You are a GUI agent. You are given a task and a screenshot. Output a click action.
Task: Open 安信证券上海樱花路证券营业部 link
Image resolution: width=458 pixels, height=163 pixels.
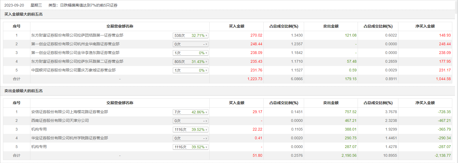tap(69, 112)
